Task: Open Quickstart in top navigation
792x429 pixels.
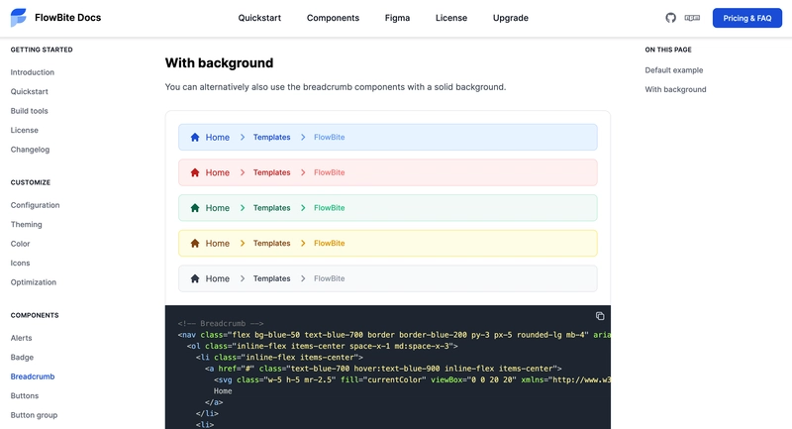Action: tap(259, 18)
